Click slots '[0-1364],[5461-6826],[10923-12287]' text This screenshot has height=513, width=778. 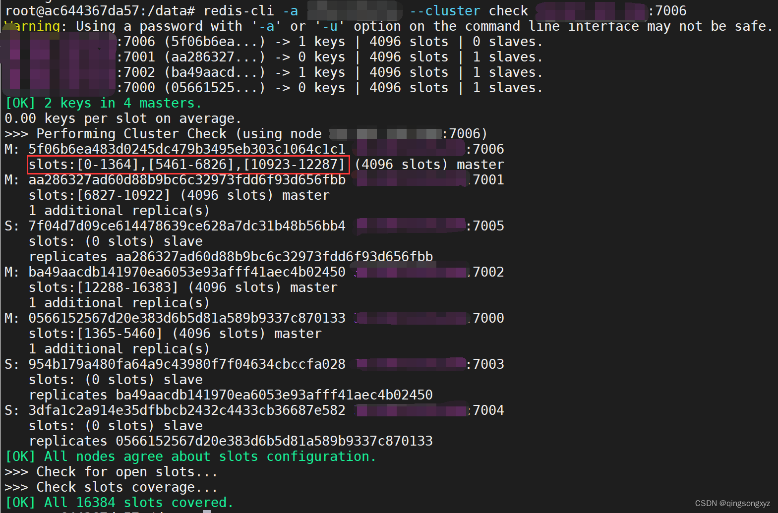point(211,165)
